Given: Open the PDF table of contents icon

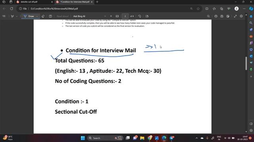Looking at the screenshot, I should coord(4,16).
